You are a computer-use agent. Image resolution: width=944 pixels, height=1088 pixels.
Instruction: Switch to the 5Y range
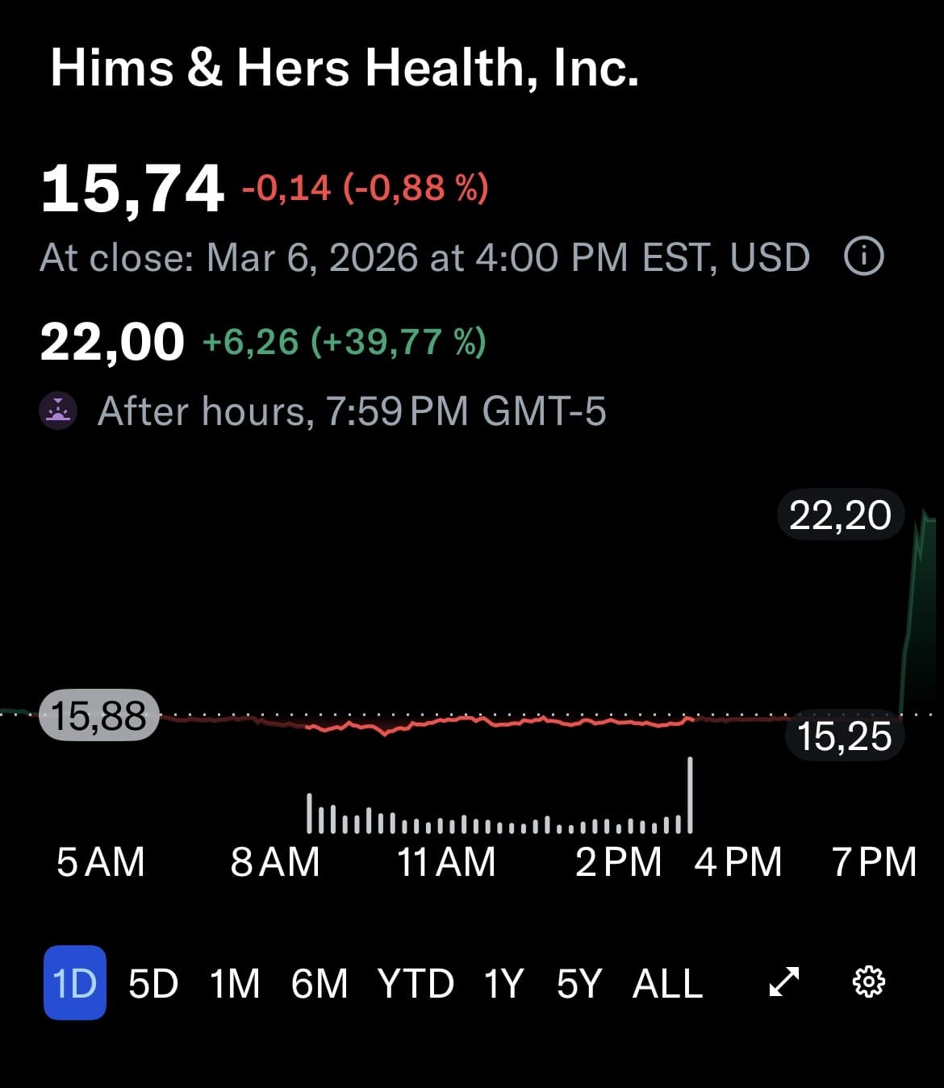pos(579,983)
